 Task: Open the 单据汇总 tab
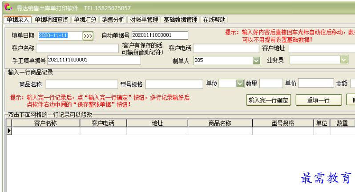pyautogui.click(x=85, y=20)
